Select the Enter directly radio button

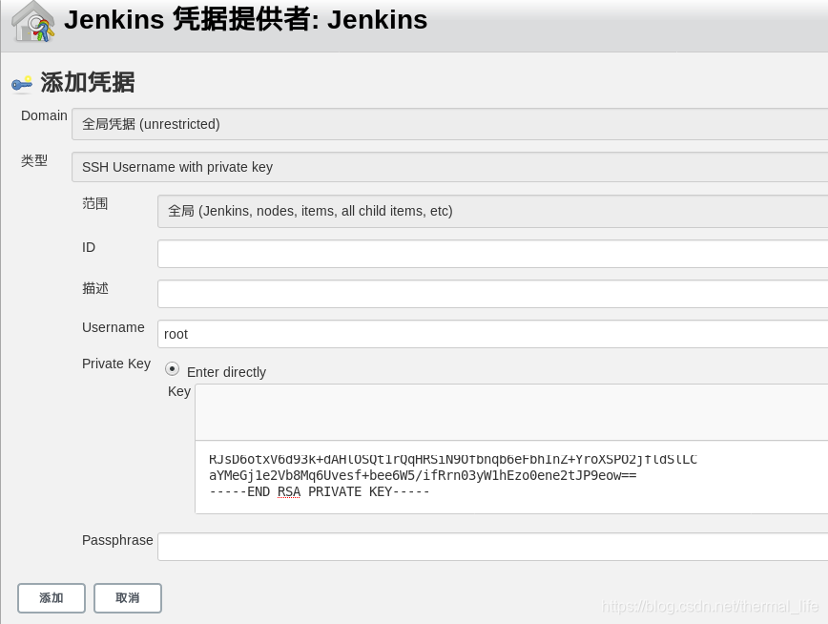[172, 369]
